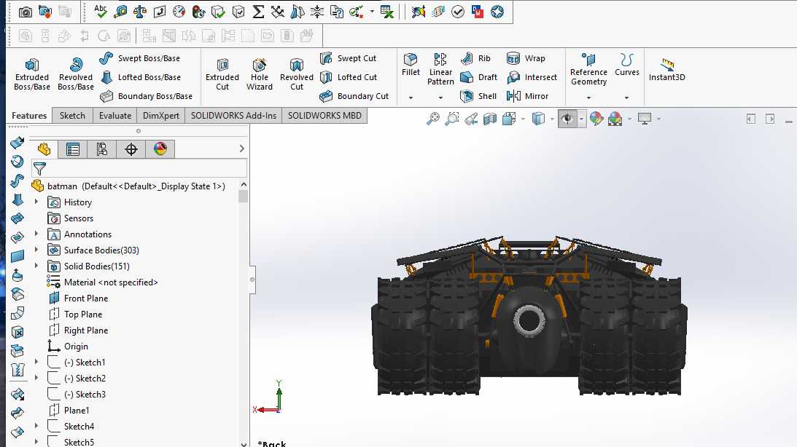Image resolution: width=797 pixels, height=447 pixels.
Task: Select Front Plane in tree
Action: pyautogui.click(x=78, y=298)
